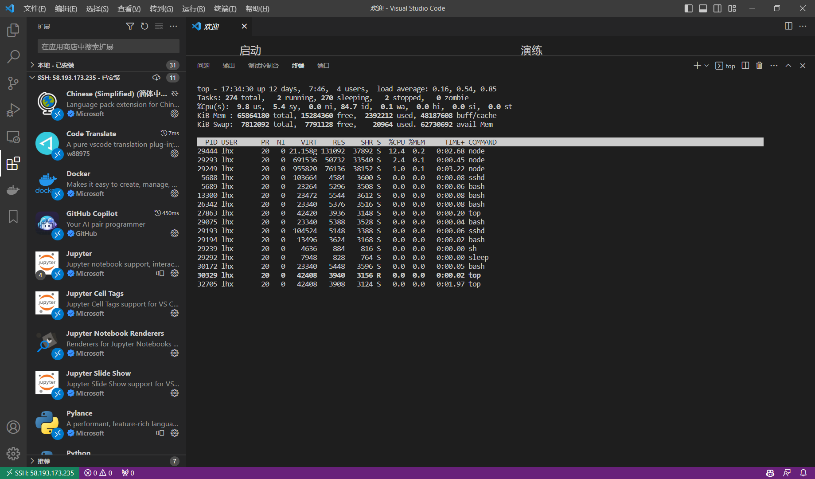Image resolution: width=815 pixels, height=479 pixels.
Task: Open the Remote Explorer view
Action: point(13,137)
